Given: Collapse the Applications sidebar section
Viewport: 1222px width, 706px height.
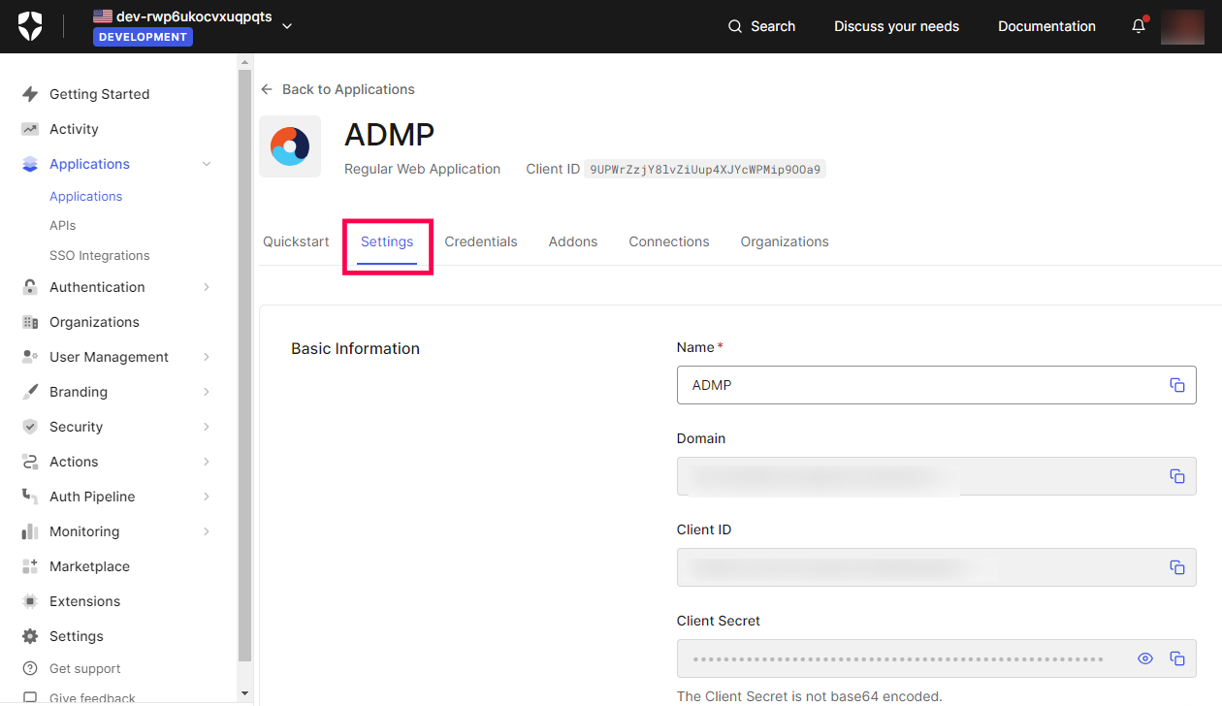Looking at the screenshot, I should [207, 164].
